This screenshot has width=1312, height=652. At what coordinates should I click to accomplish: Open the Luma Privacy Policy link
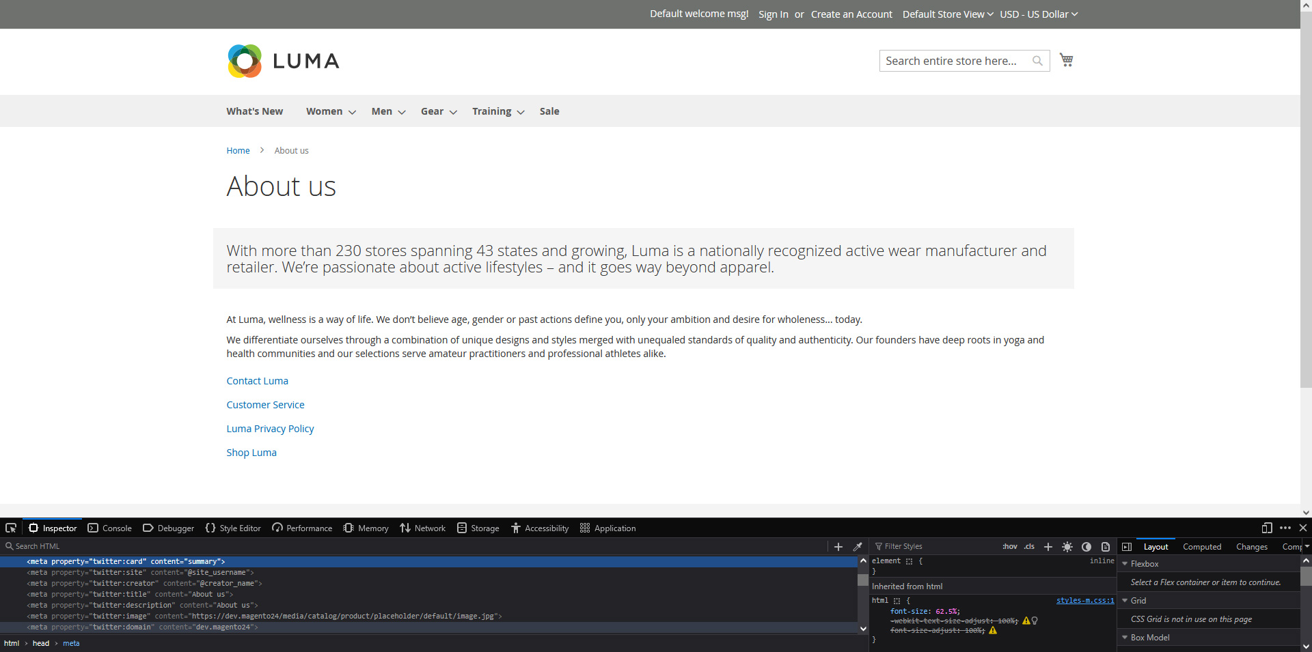270,429
